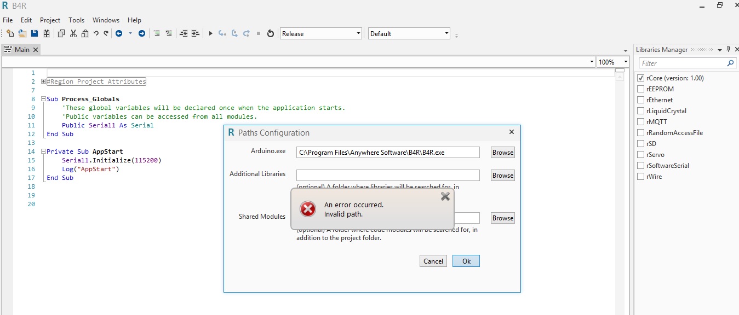Open the Project menu
Viewport: 739px width, 315px height.
50,20
